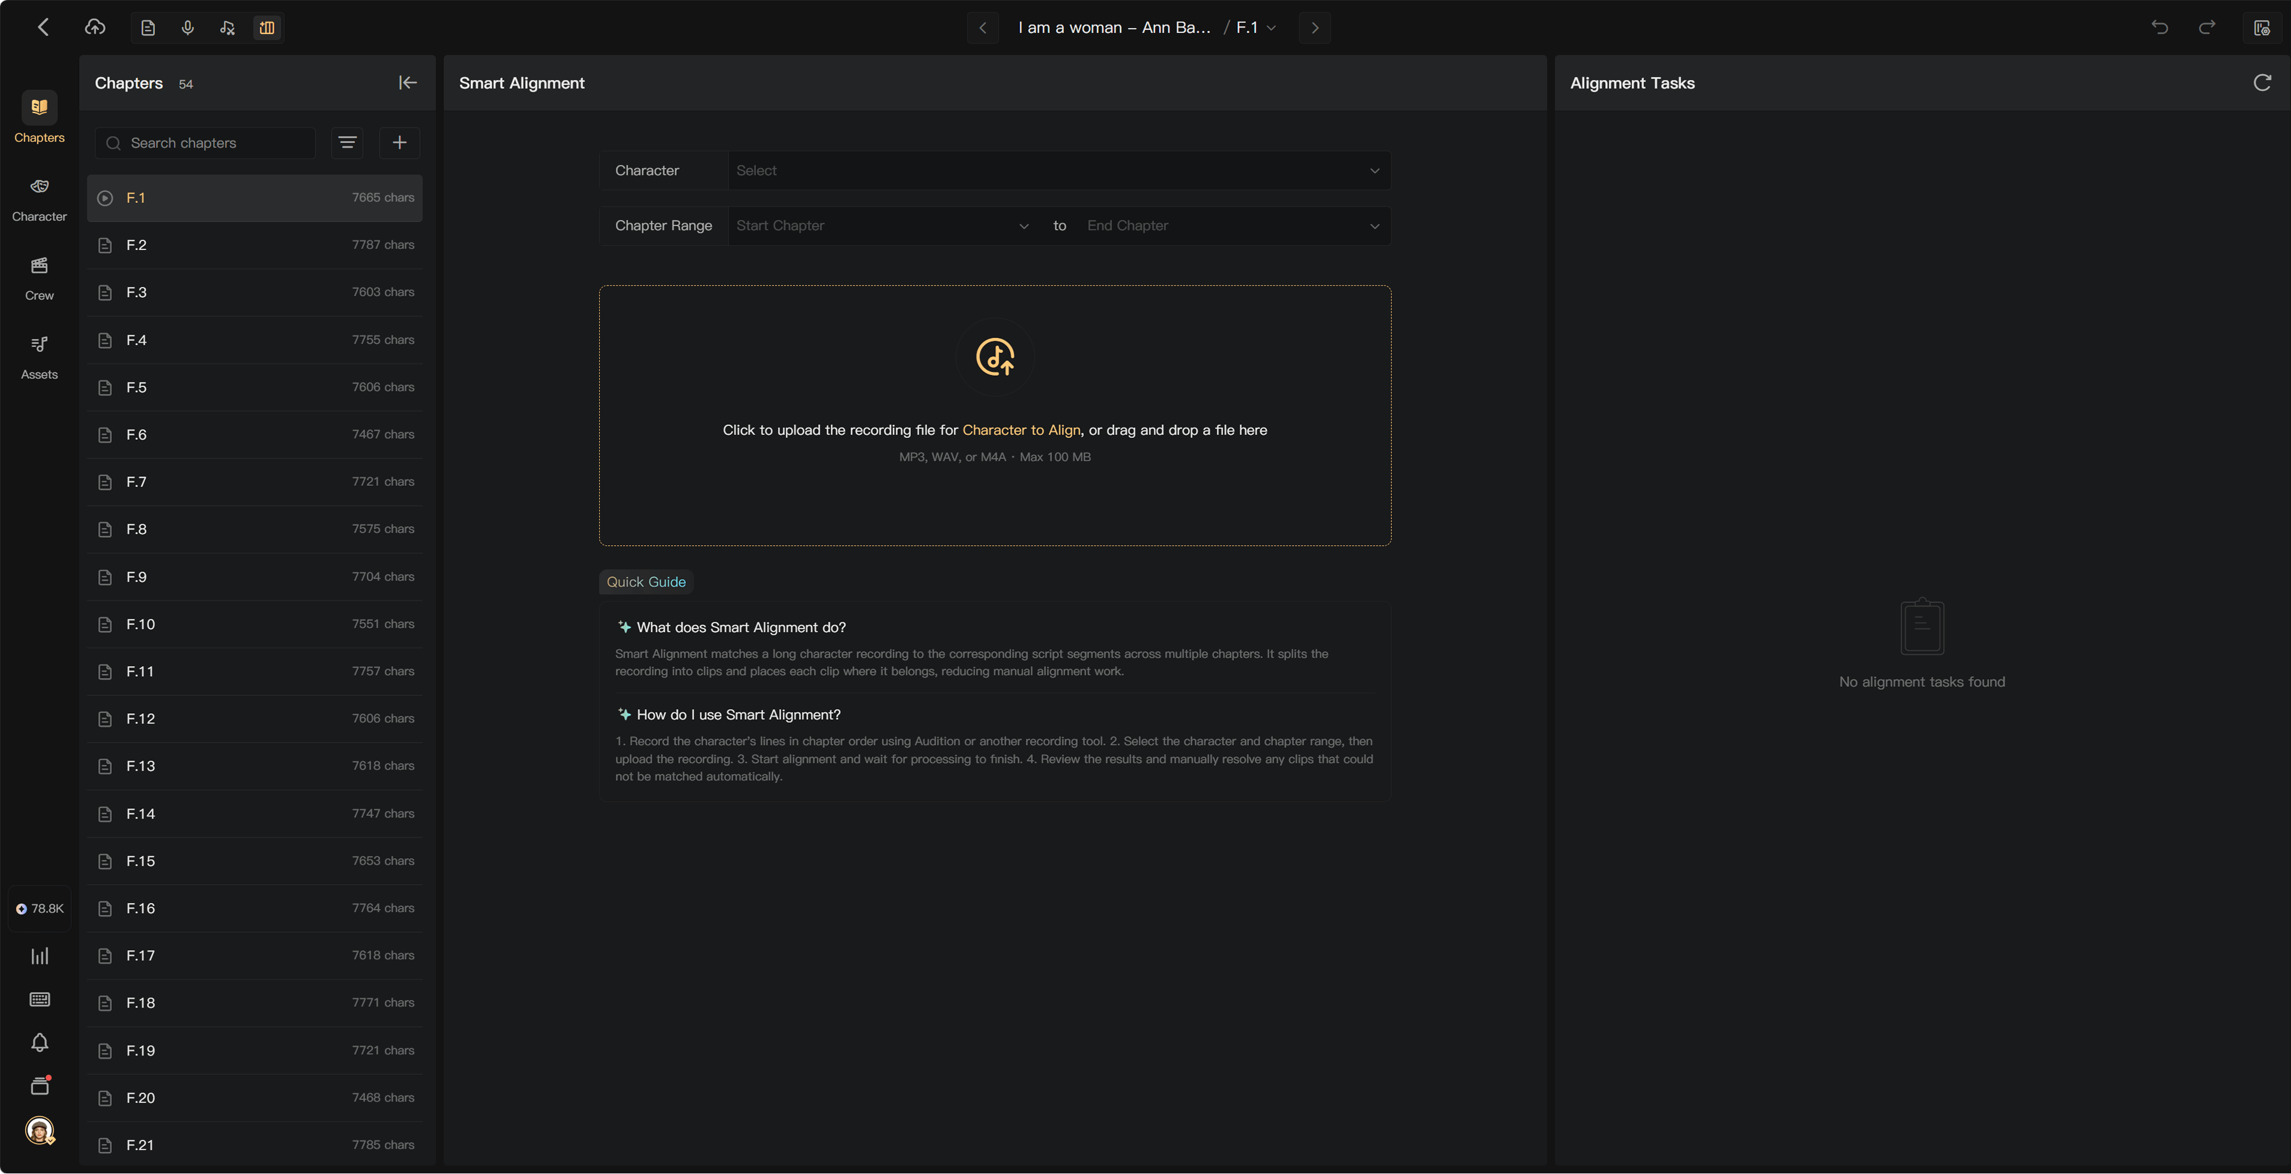Open the chapter filter options
The width and height of the screenshot is (2291, 1174).
348,143
